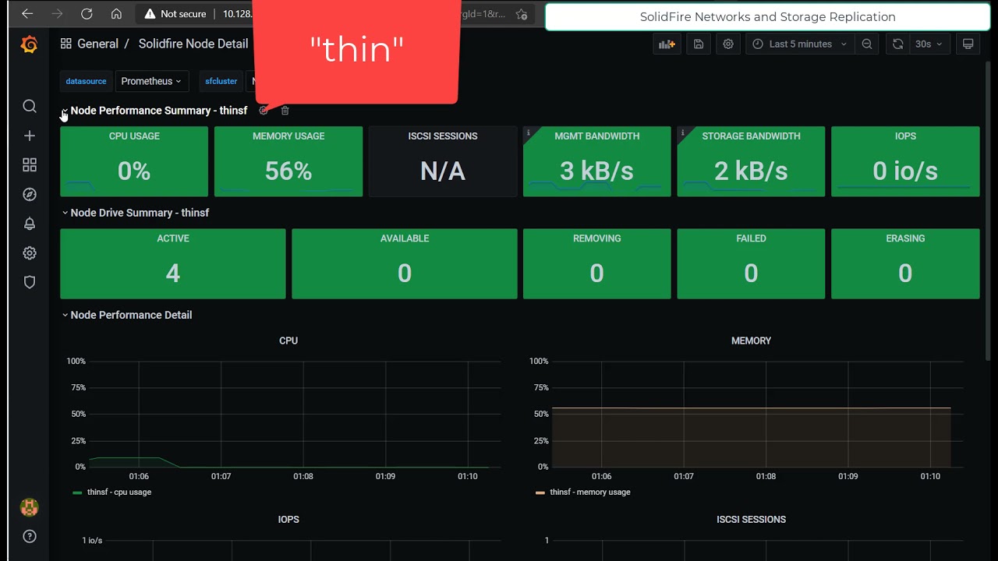Open the MEMORY USAGE panel title menu

pyautogui.click(x=288, y=136)
